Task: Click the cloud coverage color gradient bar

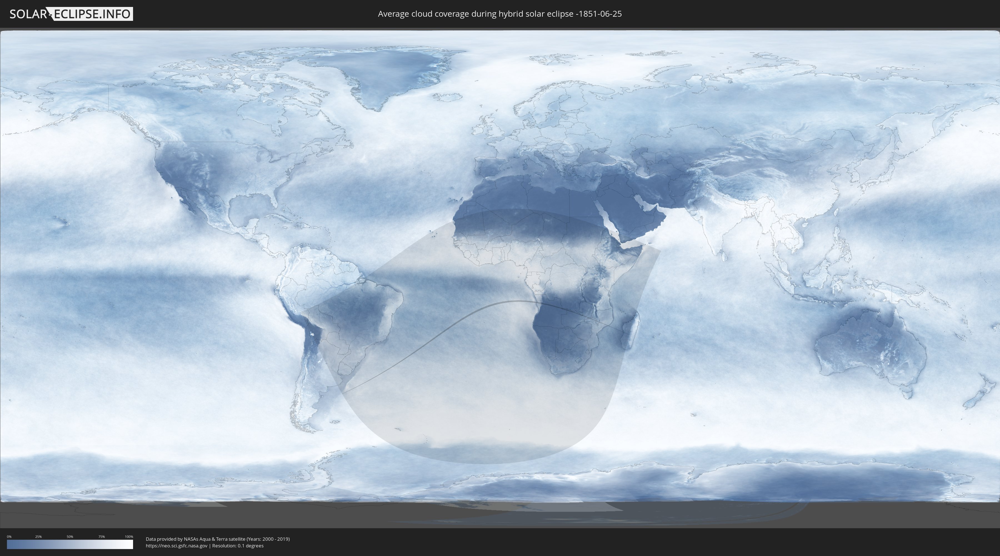Action: (x=70, y=544)
